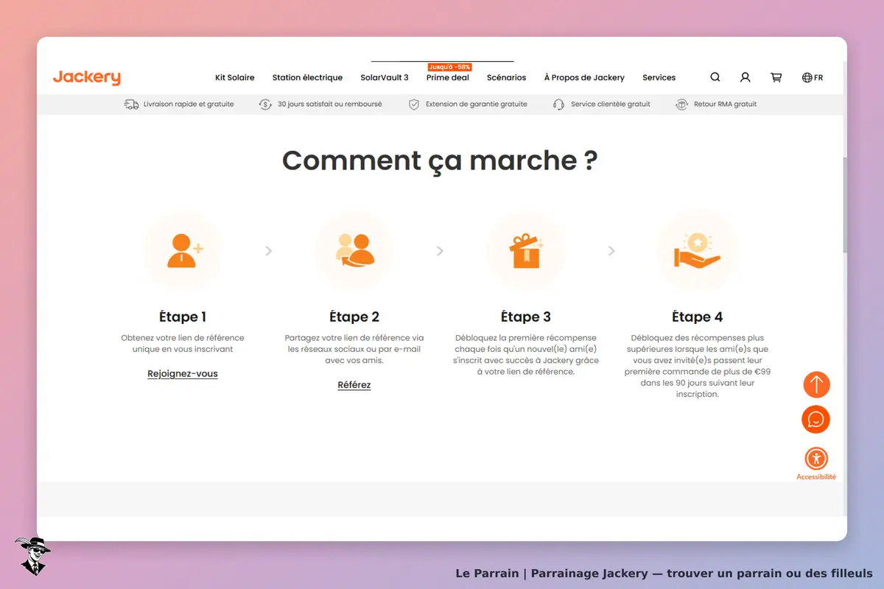This screenshot has height=589, width=884.
Task: Click '30 jours satisfait ou remboursé' text
Action: (x=330, y=105)
